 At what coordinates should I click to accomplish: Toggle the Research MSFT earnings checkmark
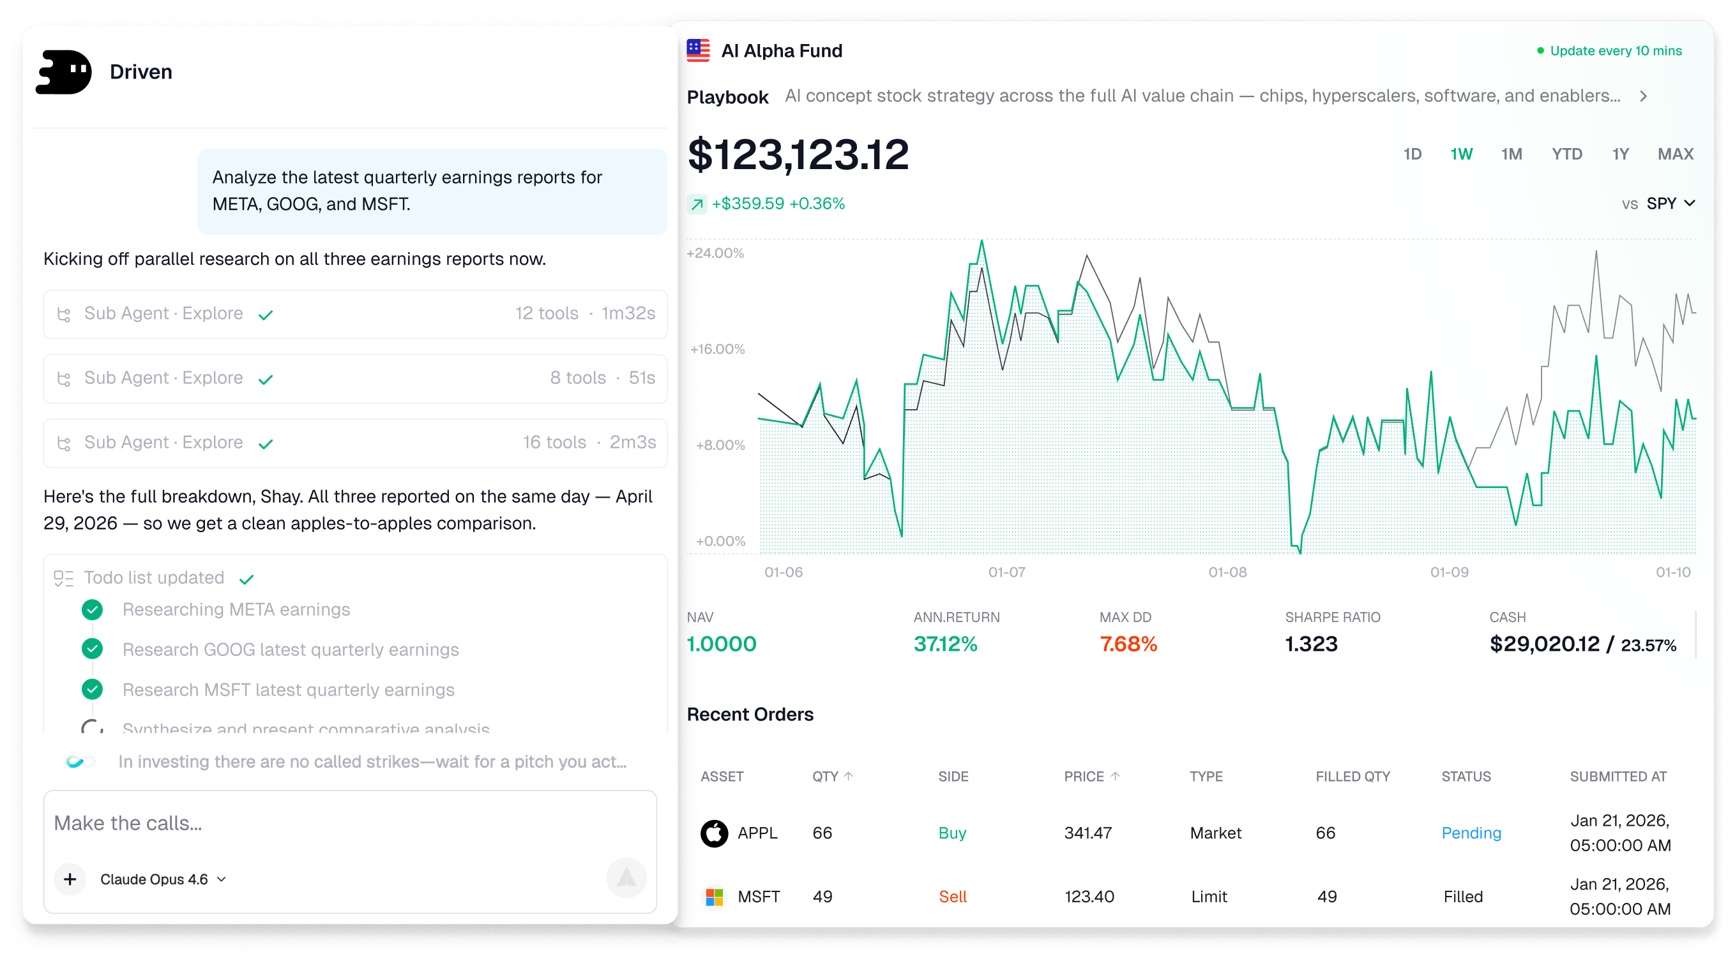pyautogui.click(x=92, y=689)
